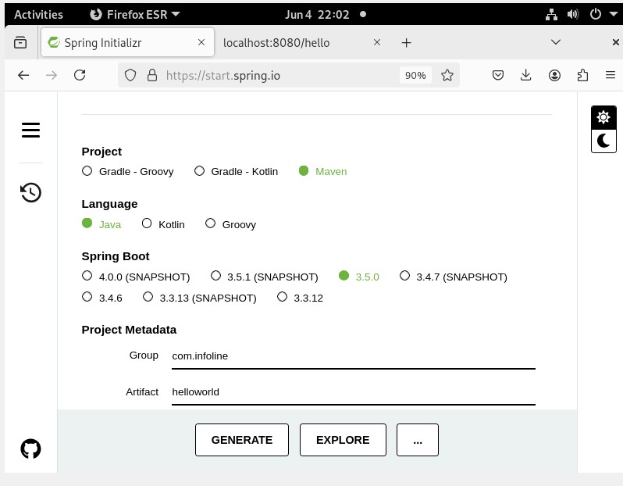Viewport: 623px width, 486px height.
Task: Switch to dark theme moon icon
Action: tap(603, 141)
